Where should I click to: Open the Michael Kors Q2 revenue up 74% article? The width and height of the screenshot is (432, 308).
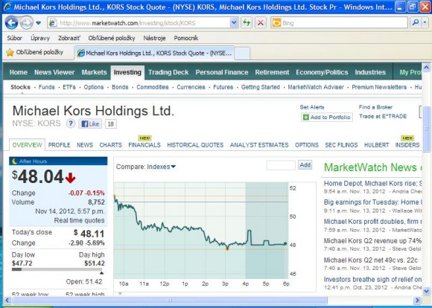(x=372, y=241)
